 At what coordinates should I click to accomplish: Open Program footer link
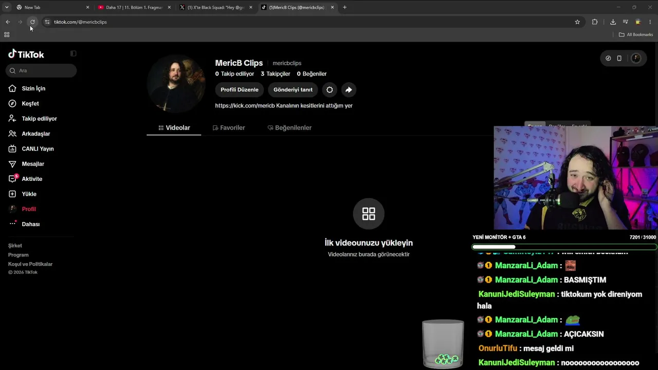19,255
